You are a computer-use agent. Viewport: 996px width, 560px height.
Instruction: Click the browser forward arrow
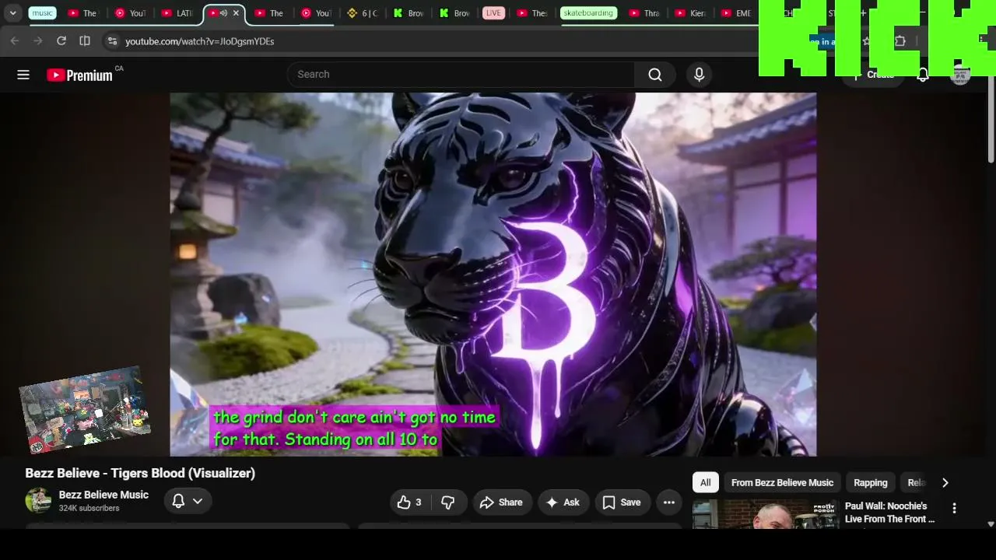pyautogui.click(x=37, y=41)
